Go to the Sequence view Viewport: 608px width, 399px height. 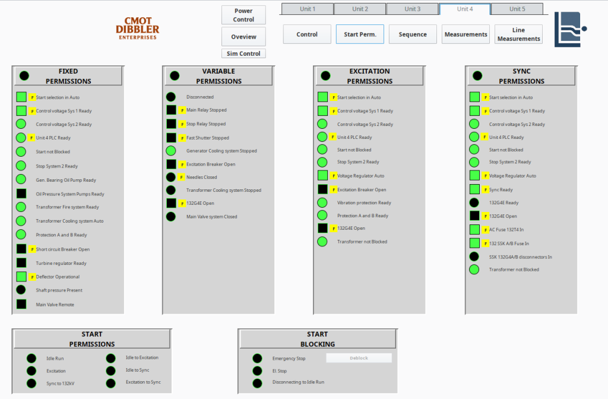click(x=413, y=34)
